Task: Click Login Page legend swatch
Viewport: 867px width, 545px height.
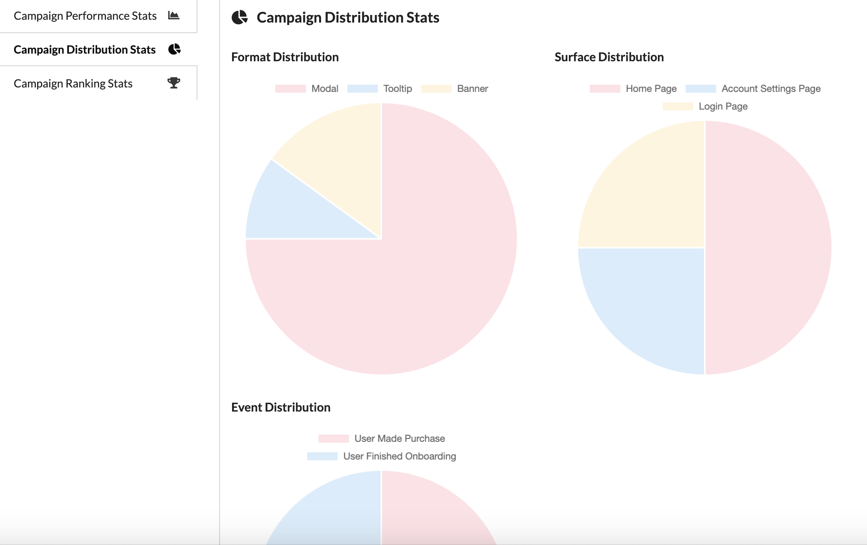Action: point(678,106)
